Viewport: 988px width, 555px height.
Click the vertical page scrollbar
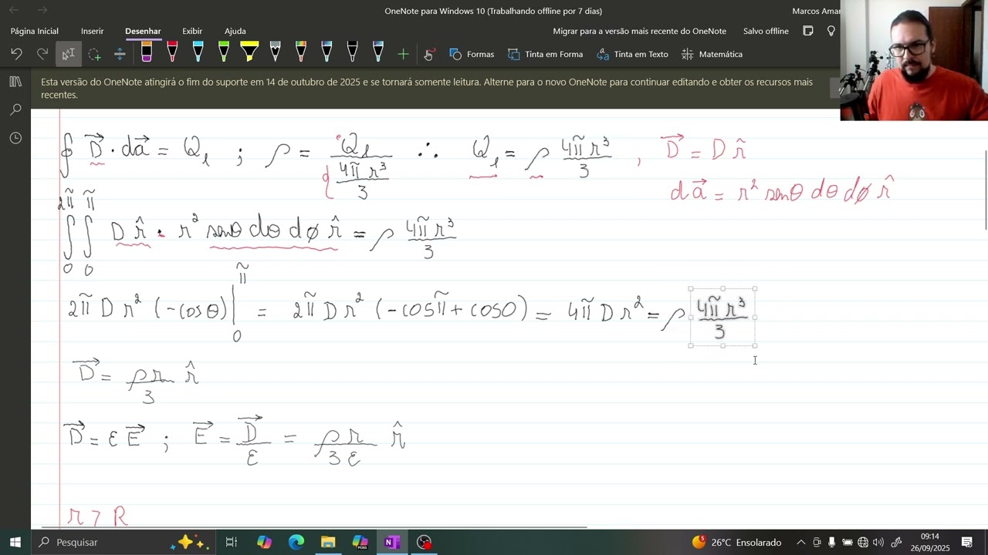click(x=985, y=190)
